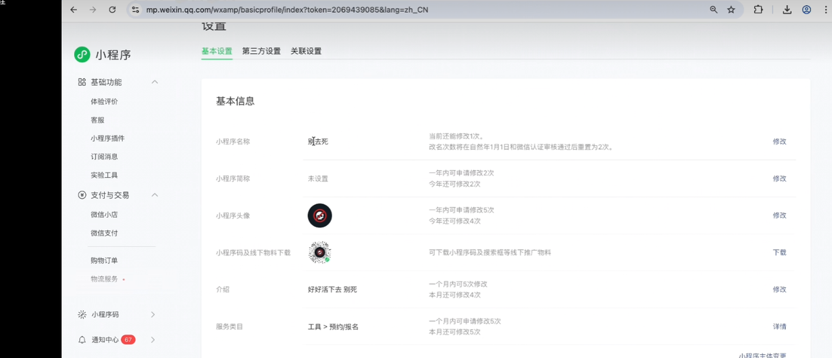Click the 通知中心 bell icon

click(82, 340)
